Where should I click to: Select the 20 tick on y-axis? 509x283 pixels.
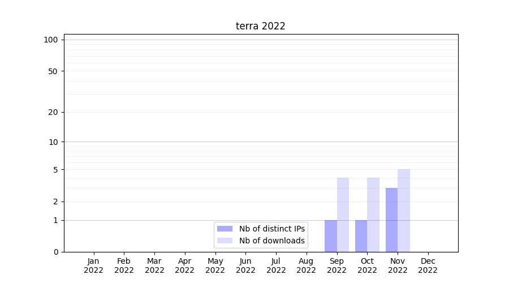click(53, 112)
